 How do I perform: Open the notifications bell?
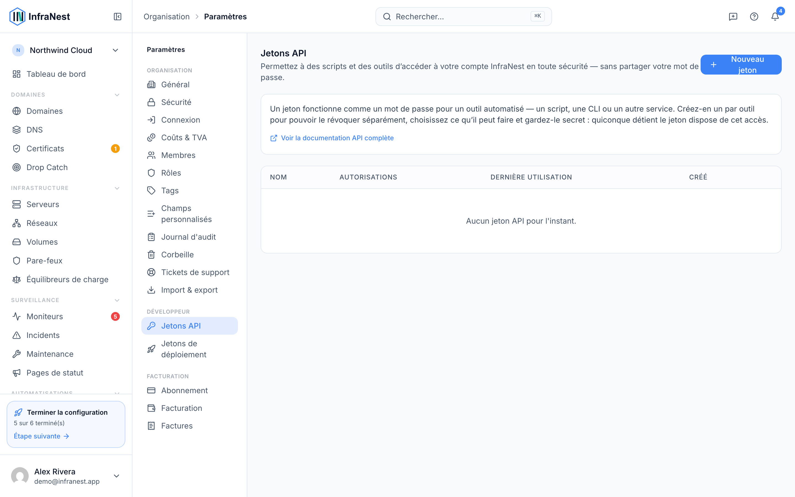pos(775,17)
